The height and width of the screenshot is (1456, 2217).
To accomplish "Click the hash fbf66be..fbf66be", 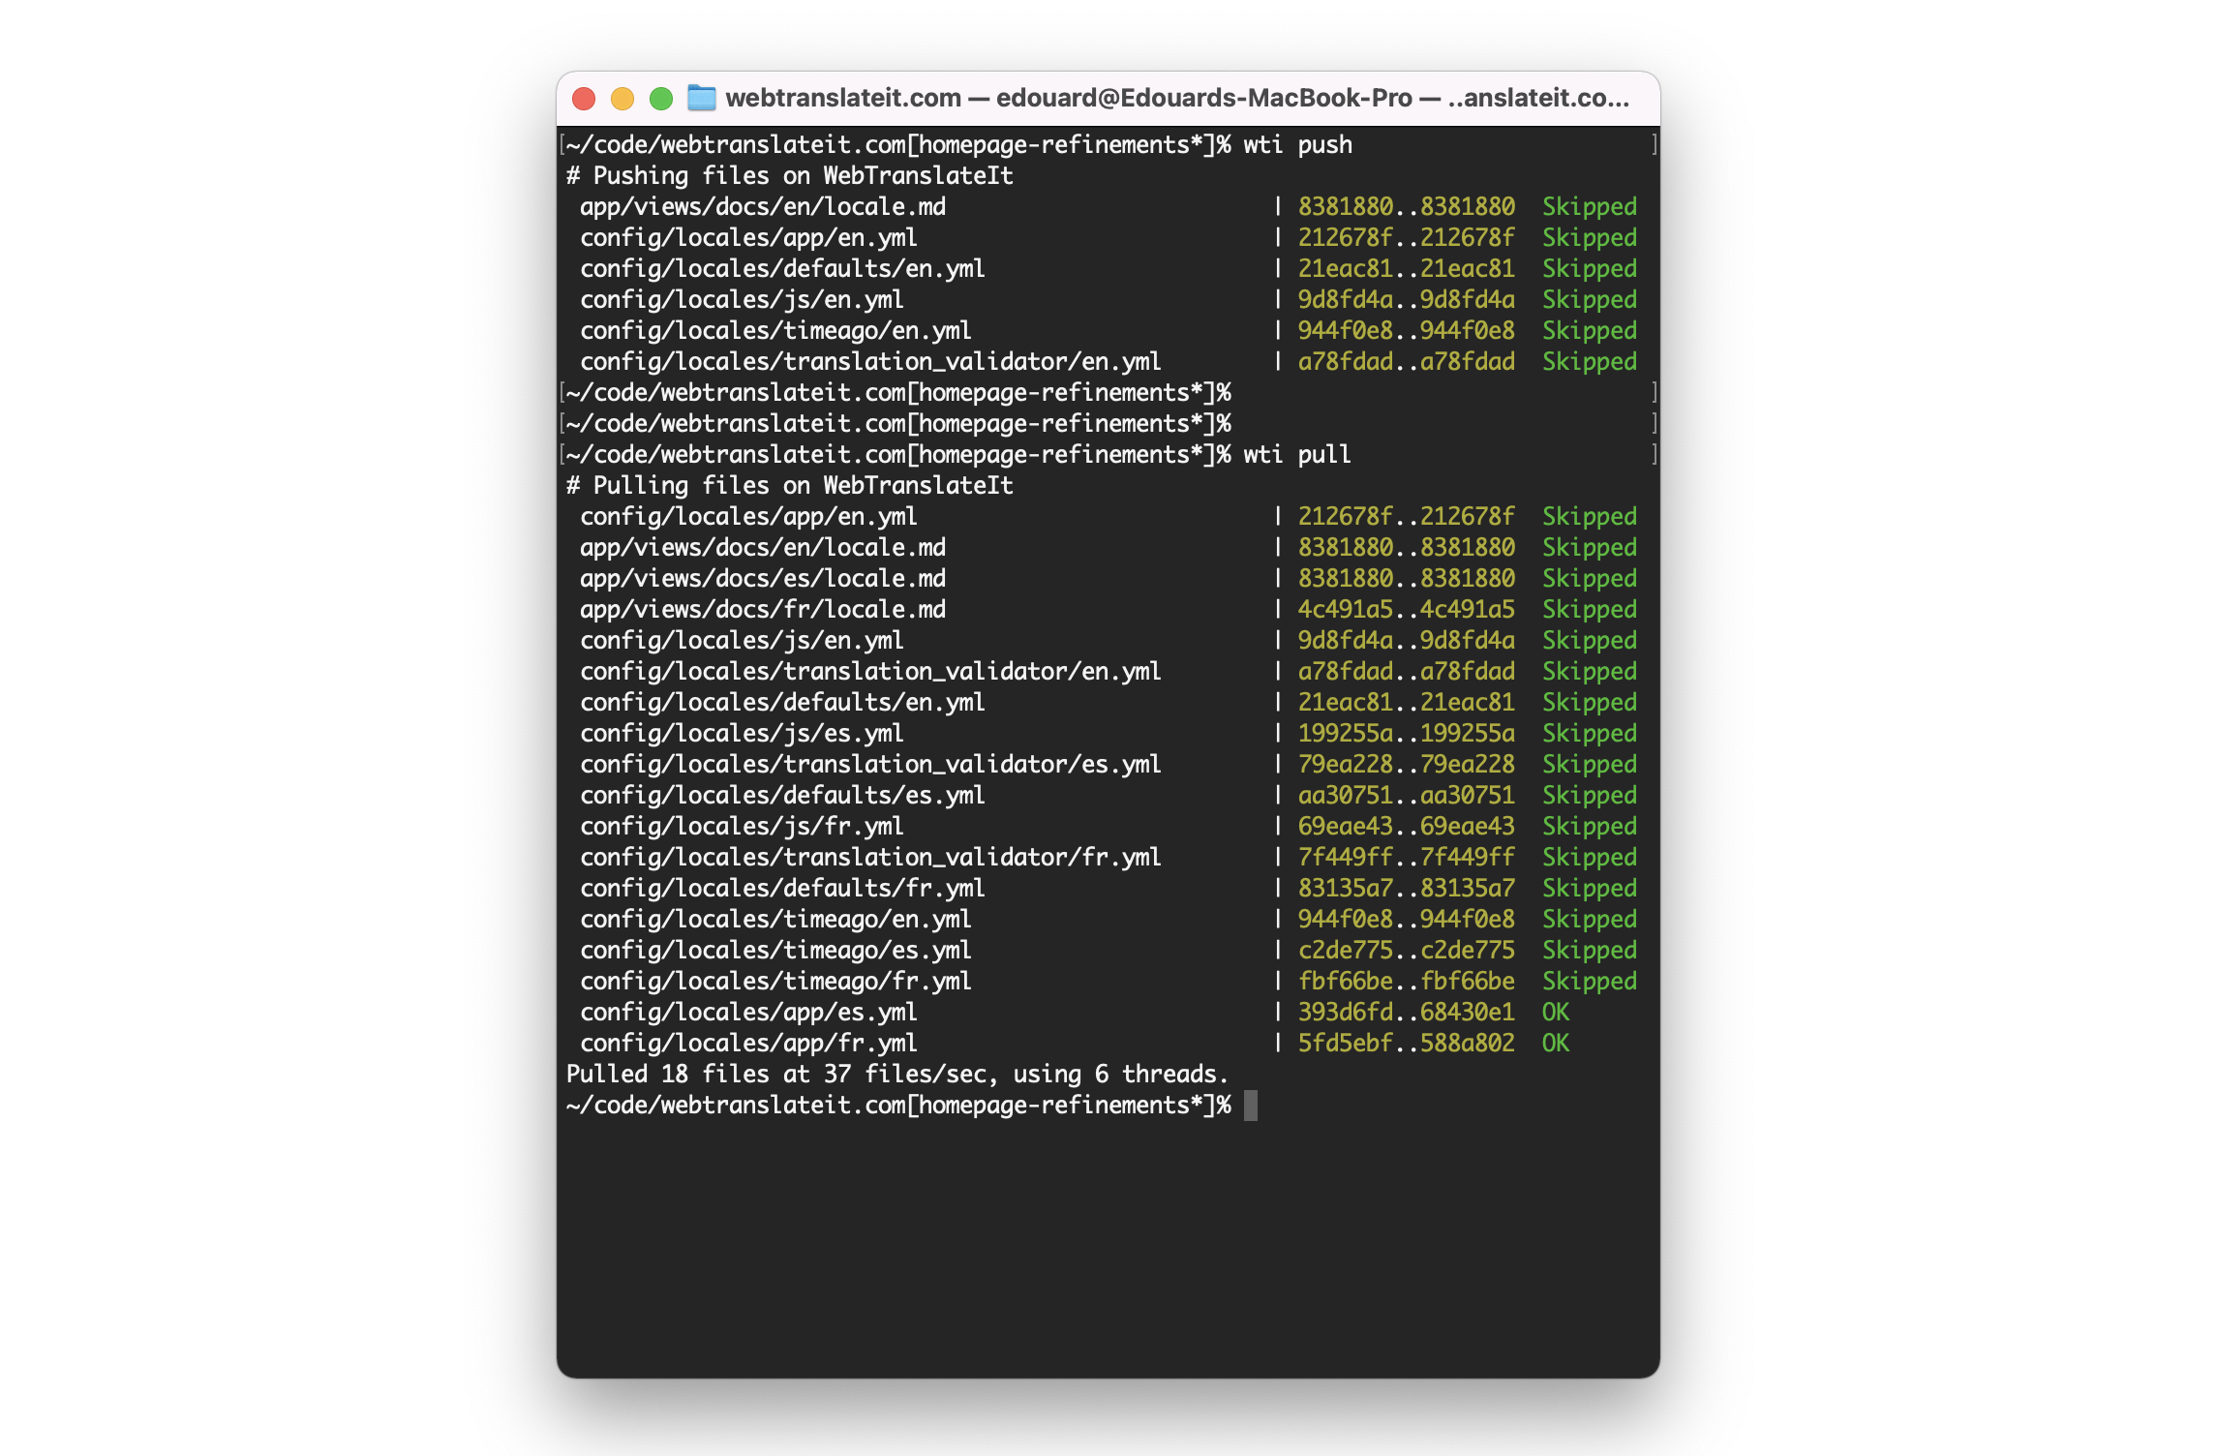I will point(1406,982).
